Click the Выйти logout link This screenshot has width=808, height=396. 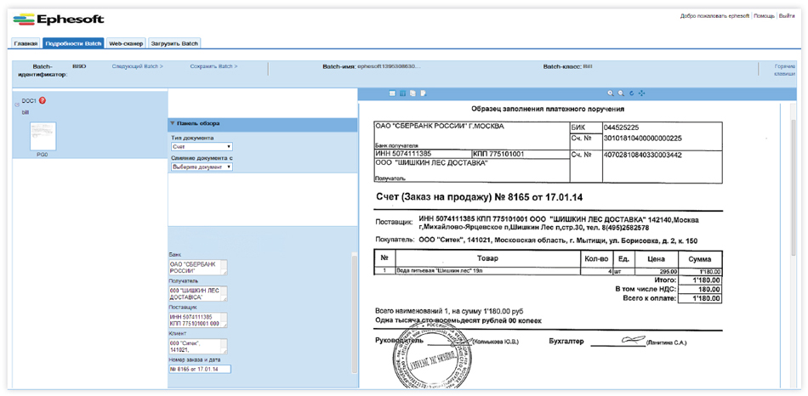(787, 16)
